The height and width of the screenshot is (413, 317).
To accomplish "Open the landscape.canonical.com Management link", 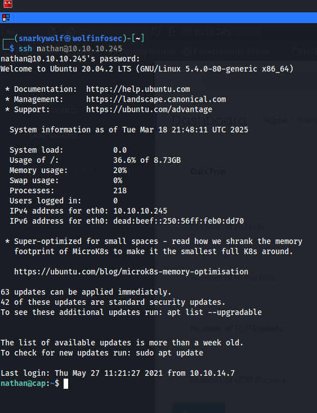I will coord(156,99).
